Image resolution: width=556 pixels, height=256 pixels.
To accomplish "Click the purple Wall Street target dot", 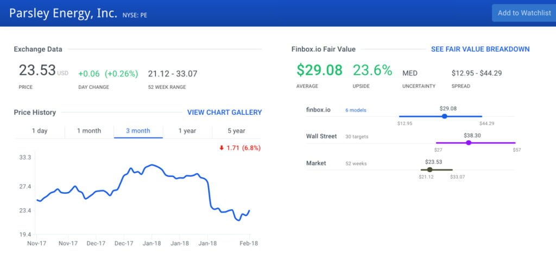I will 469,143.
